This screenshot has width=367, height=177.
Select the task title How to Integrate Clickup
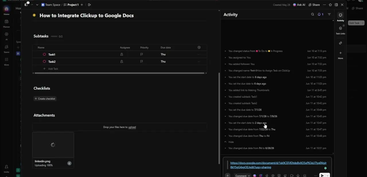pos(87,16)
